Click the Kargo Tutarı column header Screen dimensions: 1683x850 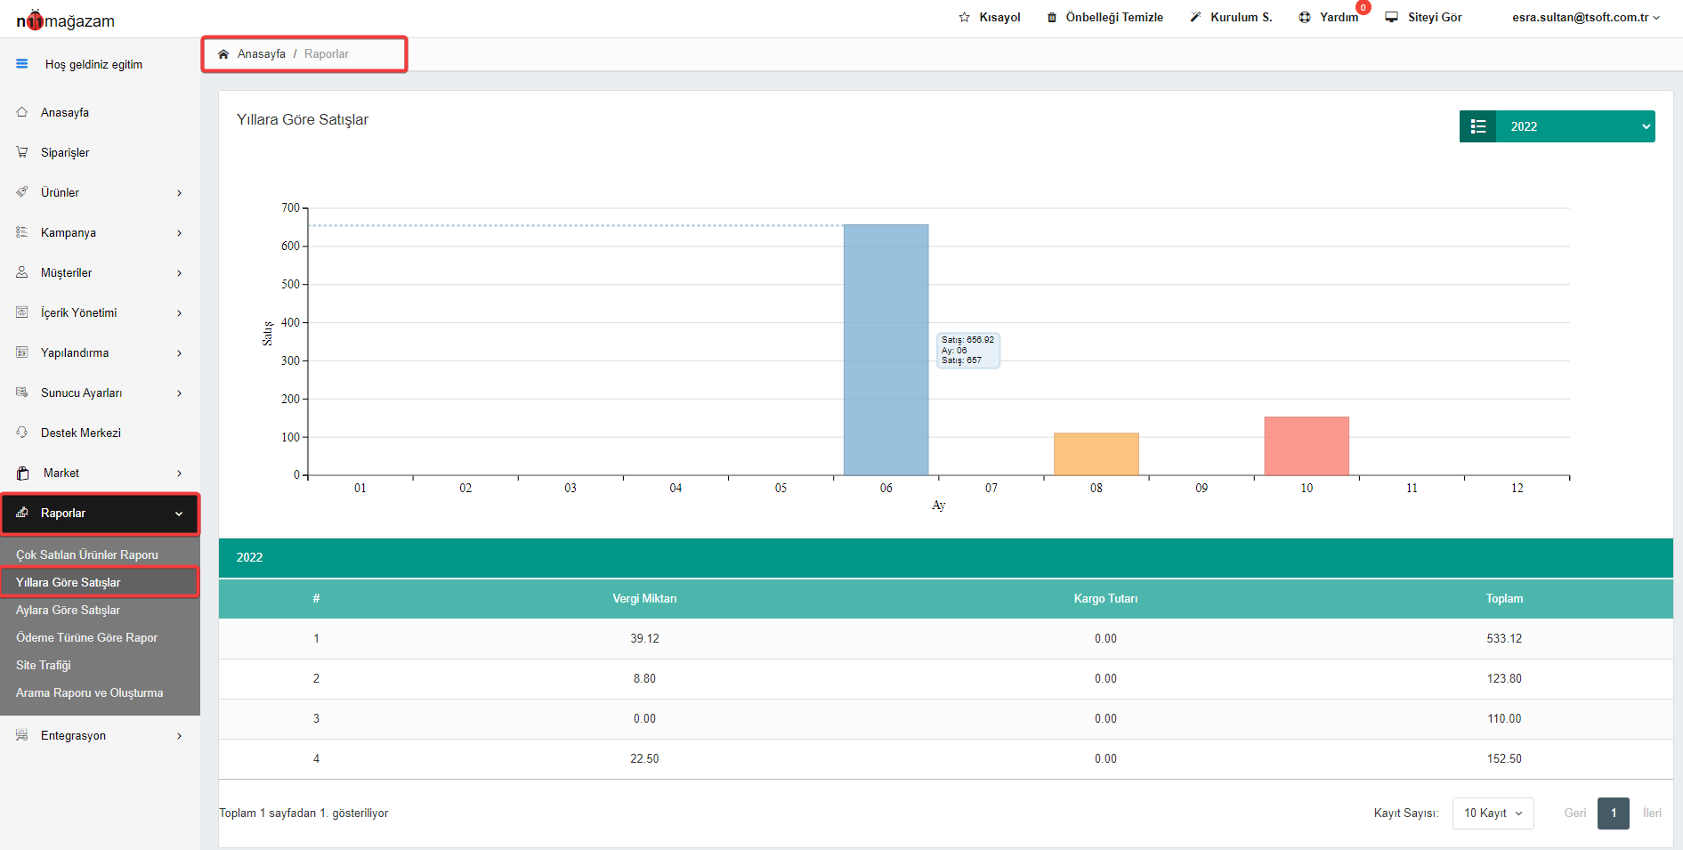(1105, 599)
